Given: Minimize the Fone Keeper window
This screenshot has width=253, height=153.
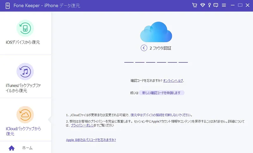Looking at the screenshot, I should (x=232, y=5).
